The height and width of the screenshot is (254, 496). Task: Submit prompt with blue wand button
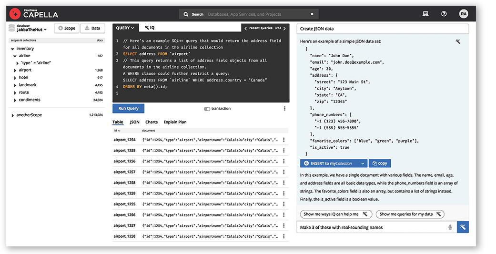pos(463,227)
